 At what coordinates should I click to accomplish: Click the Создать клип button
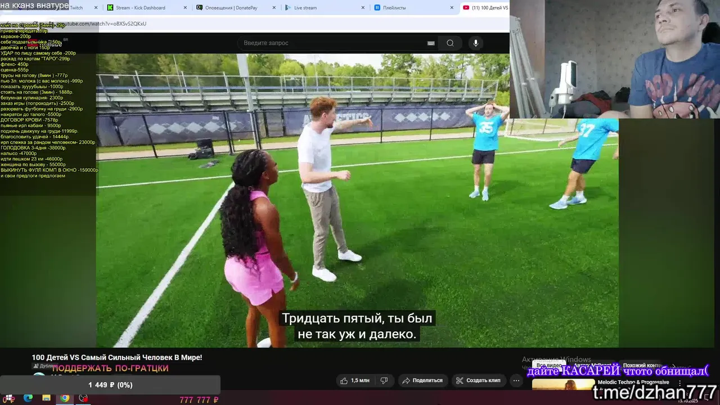pos(478,380)
